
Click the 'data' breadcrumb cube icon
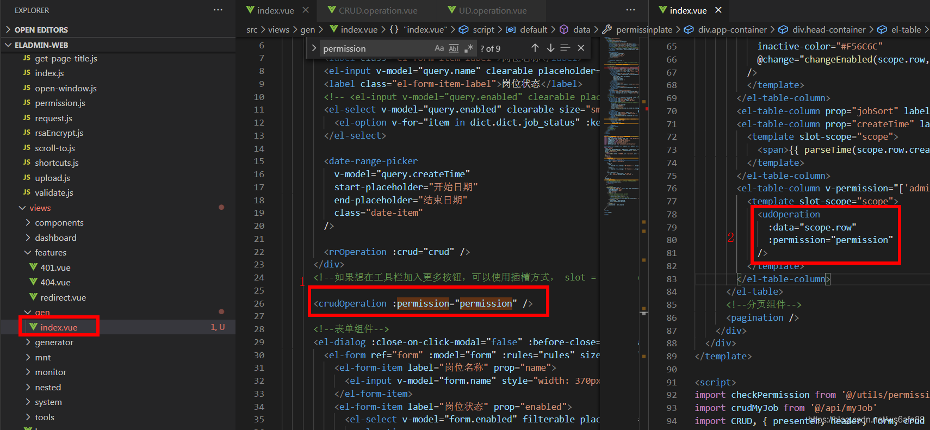pyautogui.click(x=564, y=29)
